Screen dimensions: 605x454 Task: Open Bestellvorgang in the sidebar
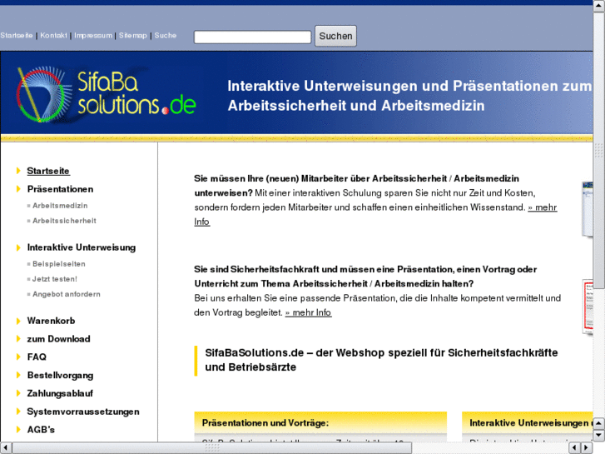pyautogui.click(x=60, y=375)
